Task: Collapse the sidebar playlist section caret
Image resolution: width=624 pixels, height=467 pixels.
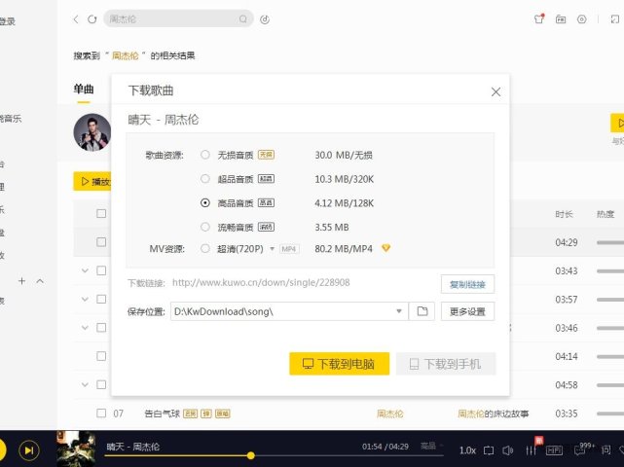Action: [40, 281]
